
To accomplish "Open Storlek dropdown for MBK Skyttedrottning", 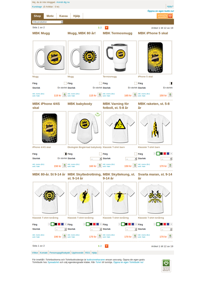I will 96,229.
